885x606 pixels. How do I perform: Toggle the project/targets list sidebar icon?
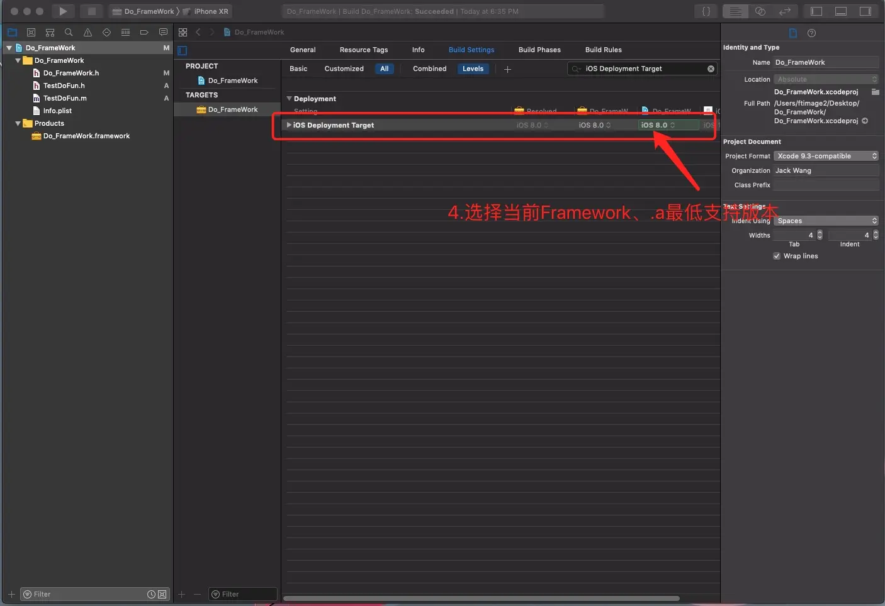point(183,50)
